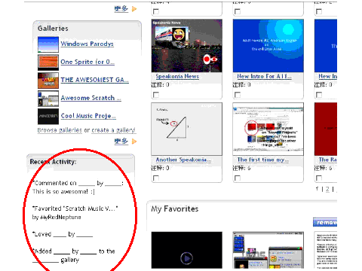Click the orange arrow below the Galleries list
The width and height of the screenshot is (362, 271).
(134, 142)
